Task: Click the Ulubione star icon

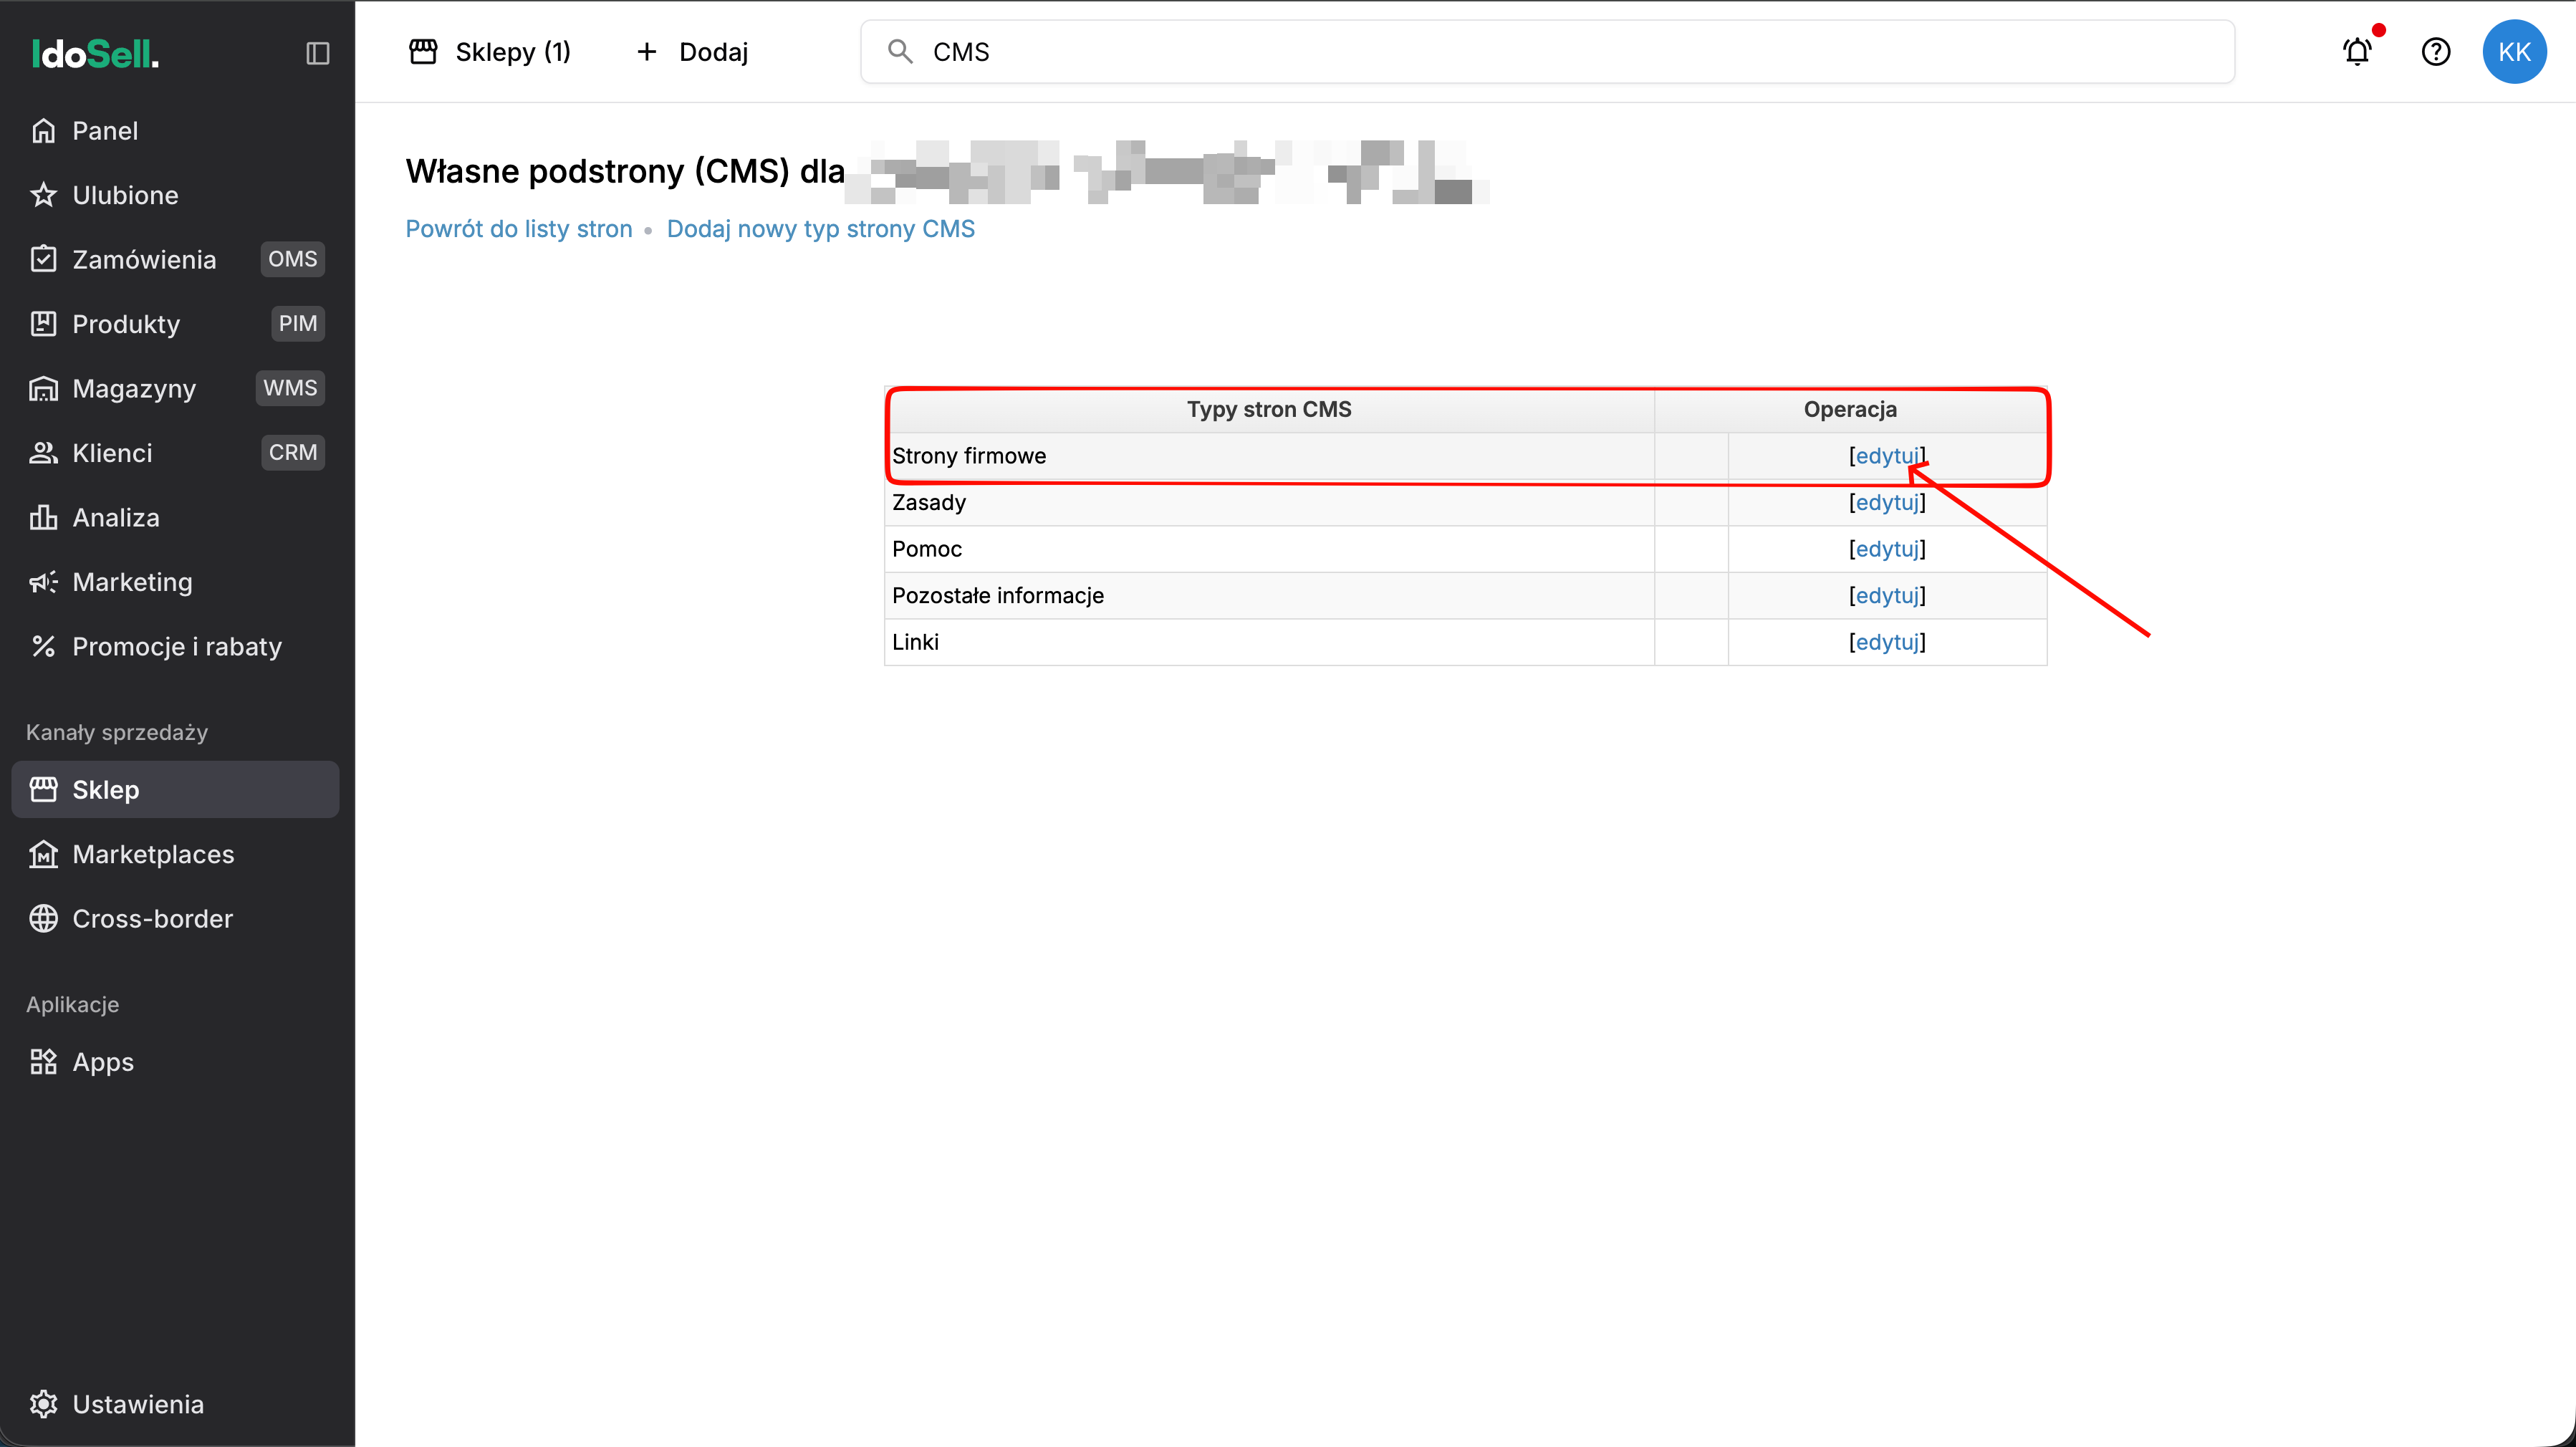Action: coord(43,195)
